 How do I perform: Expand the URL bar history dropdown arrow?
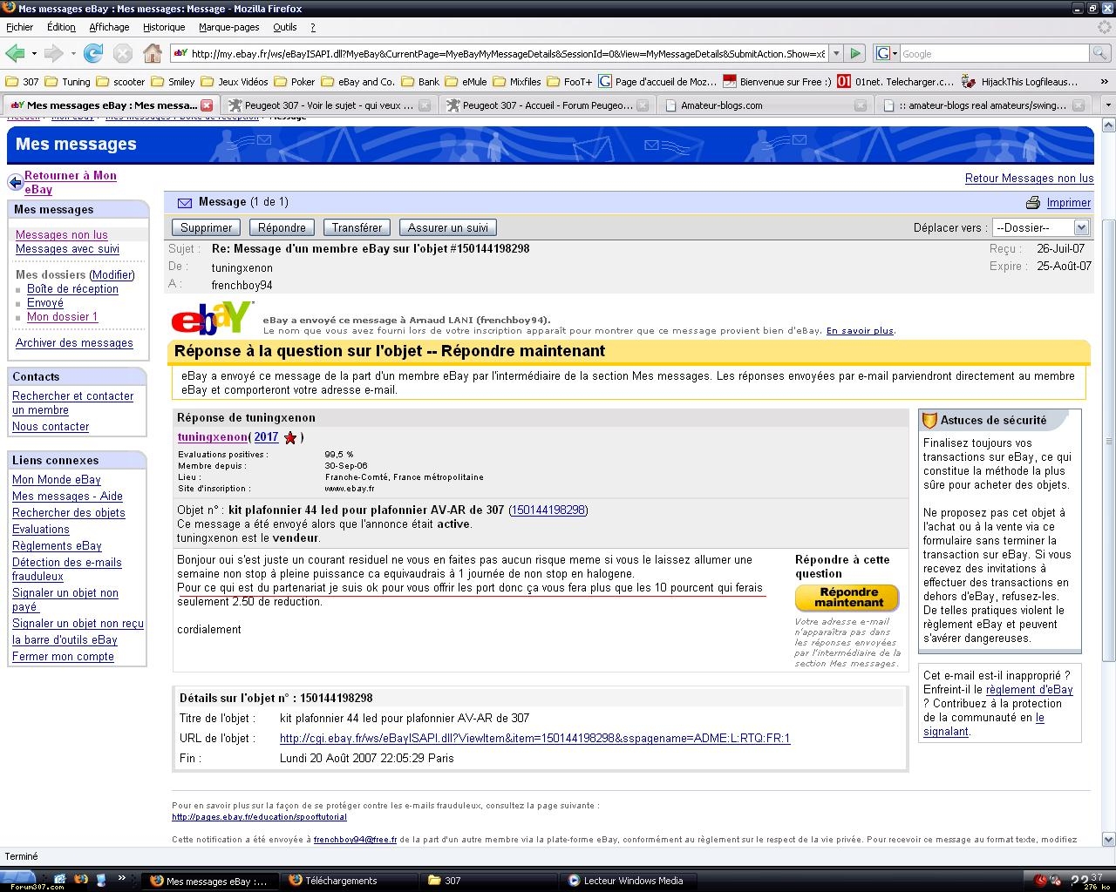point(836,54)
